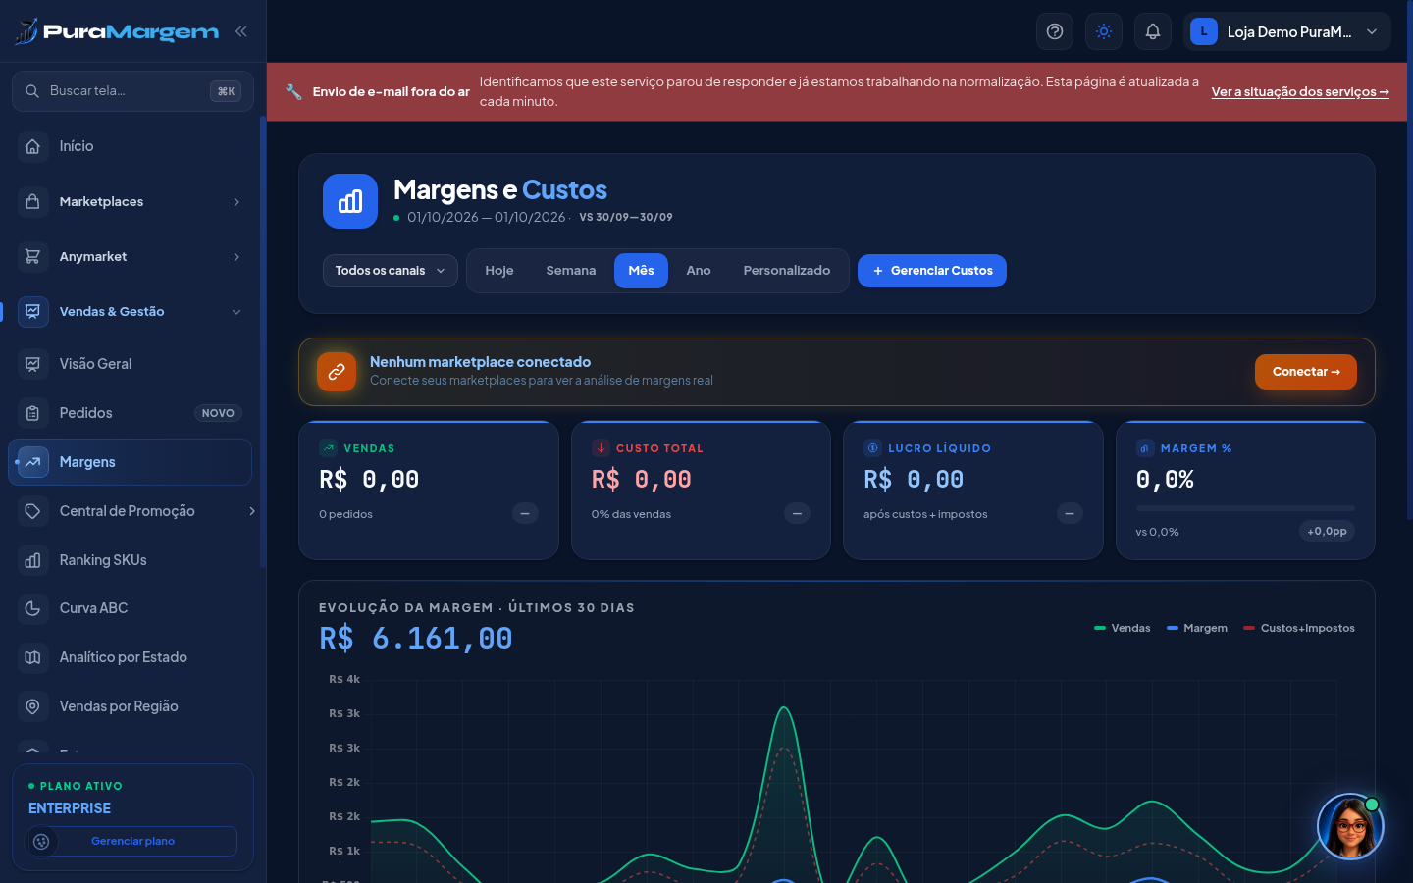The image size is (1413, 883).
Task: Click the Margens e Custos chart icon
Action: coord(350,201)
